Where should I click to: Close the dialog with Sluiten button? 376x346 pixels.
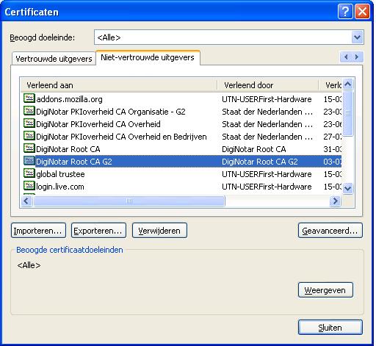tap(330, 327)
